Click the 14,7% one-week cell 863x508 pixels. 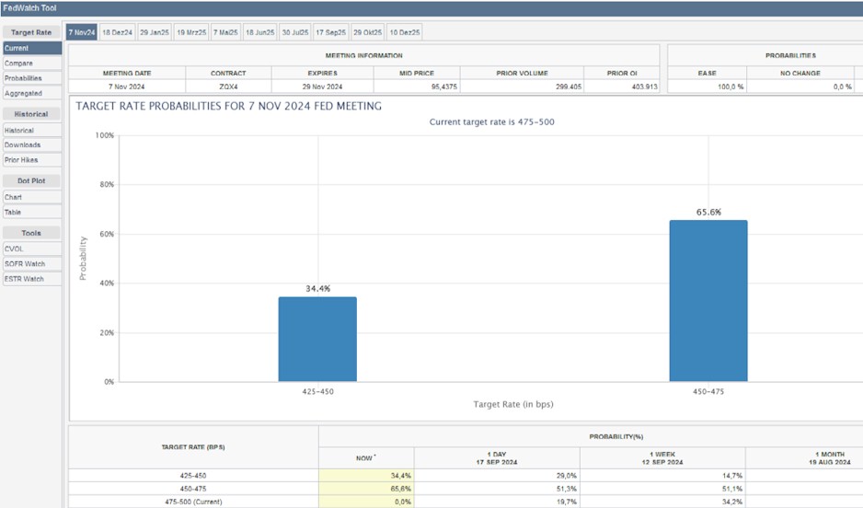(662, 476)
